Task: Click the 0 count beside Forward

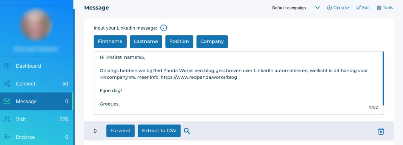Action: tap(95, 131)
